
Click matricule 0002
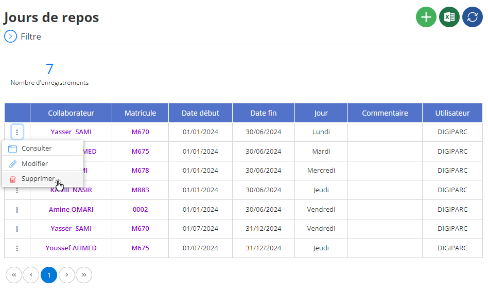[141, 210]
